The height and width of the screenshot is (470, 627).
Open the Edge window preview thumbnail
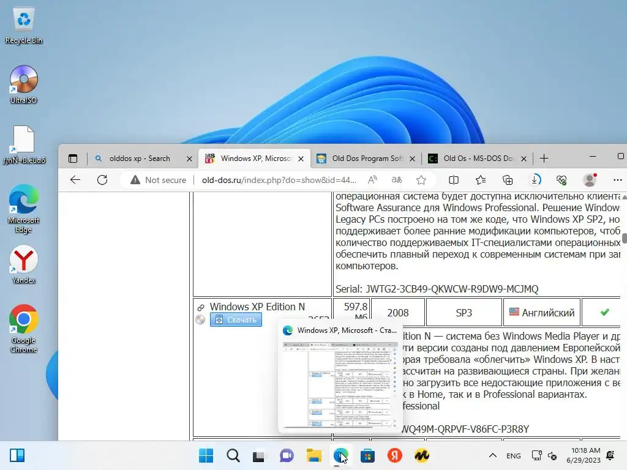(339, 377)
